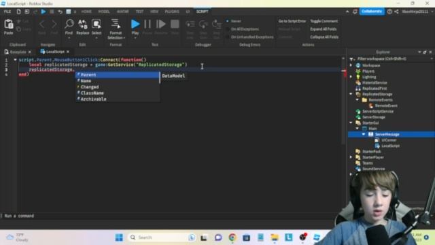Collapse the ServerMessage node
Screen dimensions: 435x245
(364, 135)
